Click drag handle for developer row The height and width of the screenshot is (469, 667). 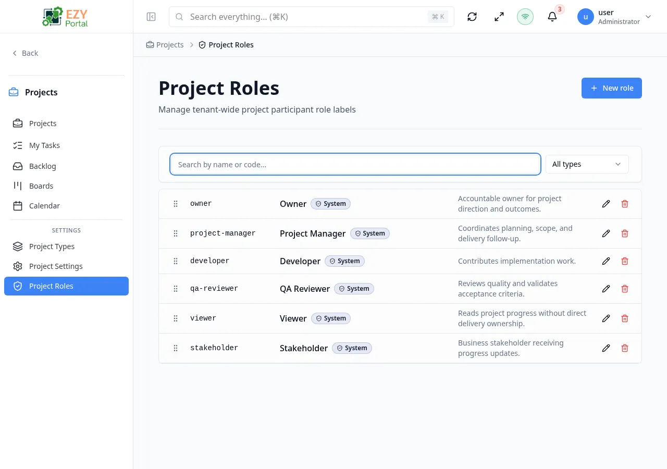(176, 261)
